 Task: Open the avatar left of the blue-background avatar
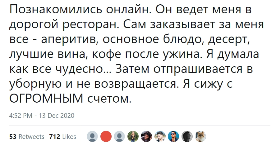coord(159,136)
